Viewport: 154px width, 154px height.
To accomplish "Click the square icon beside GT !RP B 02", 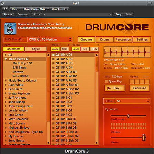I will (x=53, y=102).
